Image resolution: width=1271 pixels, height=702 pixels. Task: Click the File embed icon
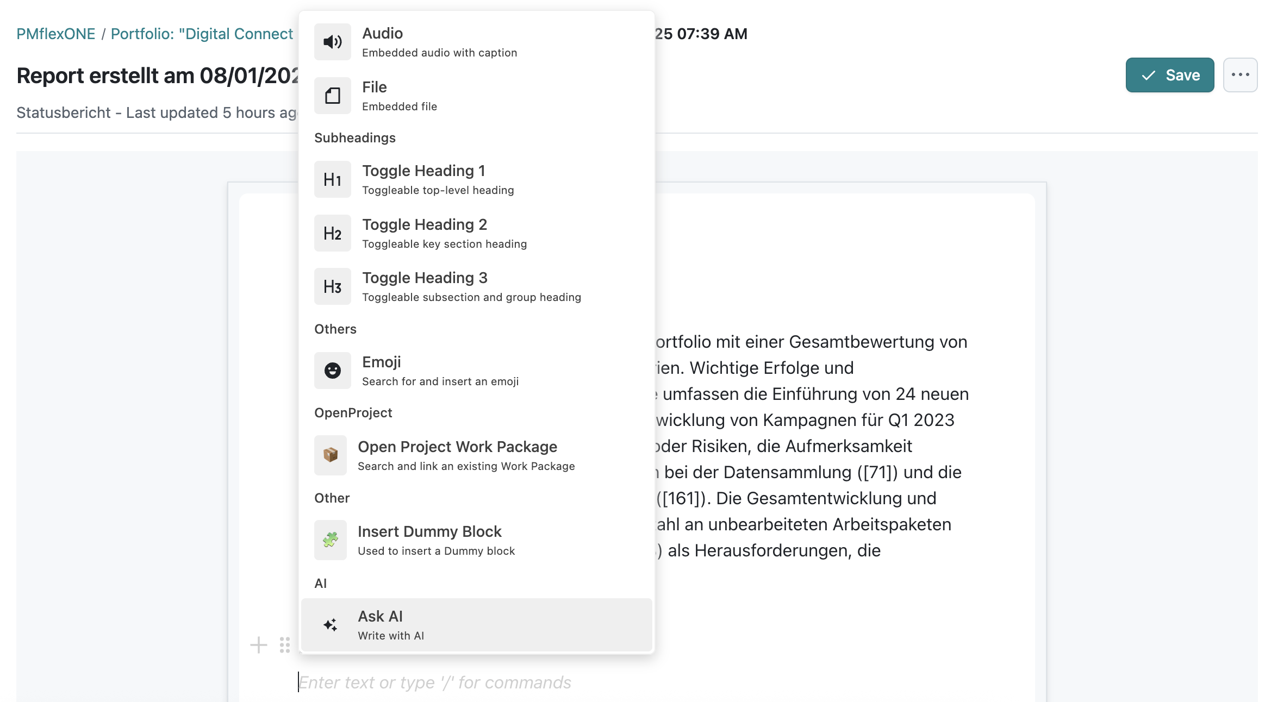pyautogui.click(x=332, y=95)
